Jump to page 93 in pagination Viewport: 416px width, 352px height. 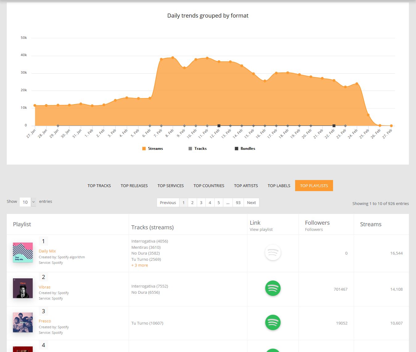[x=238, y=203]
